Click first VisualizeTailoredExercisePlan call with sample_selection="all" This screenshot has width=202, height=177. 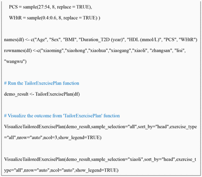(x=101, y=132)
